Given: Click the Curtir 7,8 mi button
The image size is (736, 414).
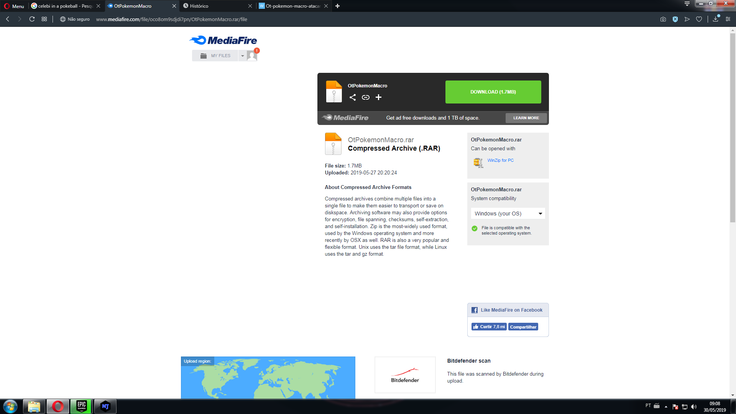Looking at the screenshot, I should pyautogui.click(x=489, y=327).
